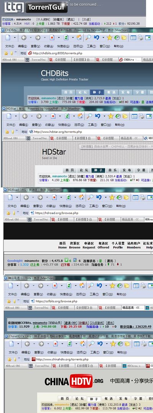Expand the new page dropdown in CCFBits window

tap(18, 286)
